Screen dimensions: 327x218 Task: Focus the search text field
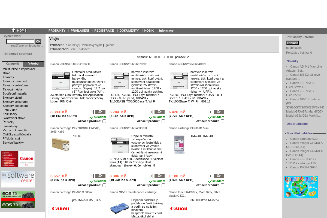pyautogui.click(x=20, y=41)
